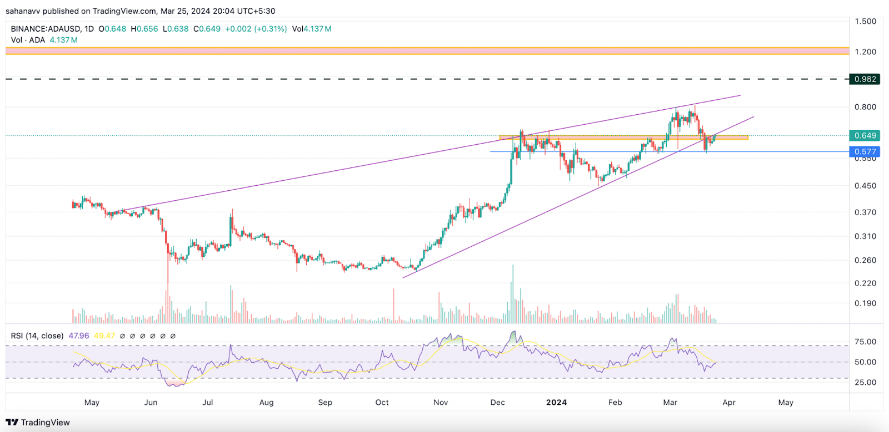Click the Jul label on time axis
The image size is (889, 432).
tap(207, 403)
